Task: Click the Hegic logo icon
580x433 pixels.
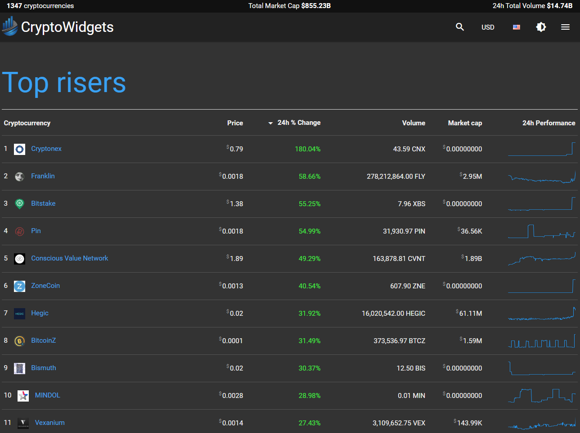Action: click(x=19, y=314)
